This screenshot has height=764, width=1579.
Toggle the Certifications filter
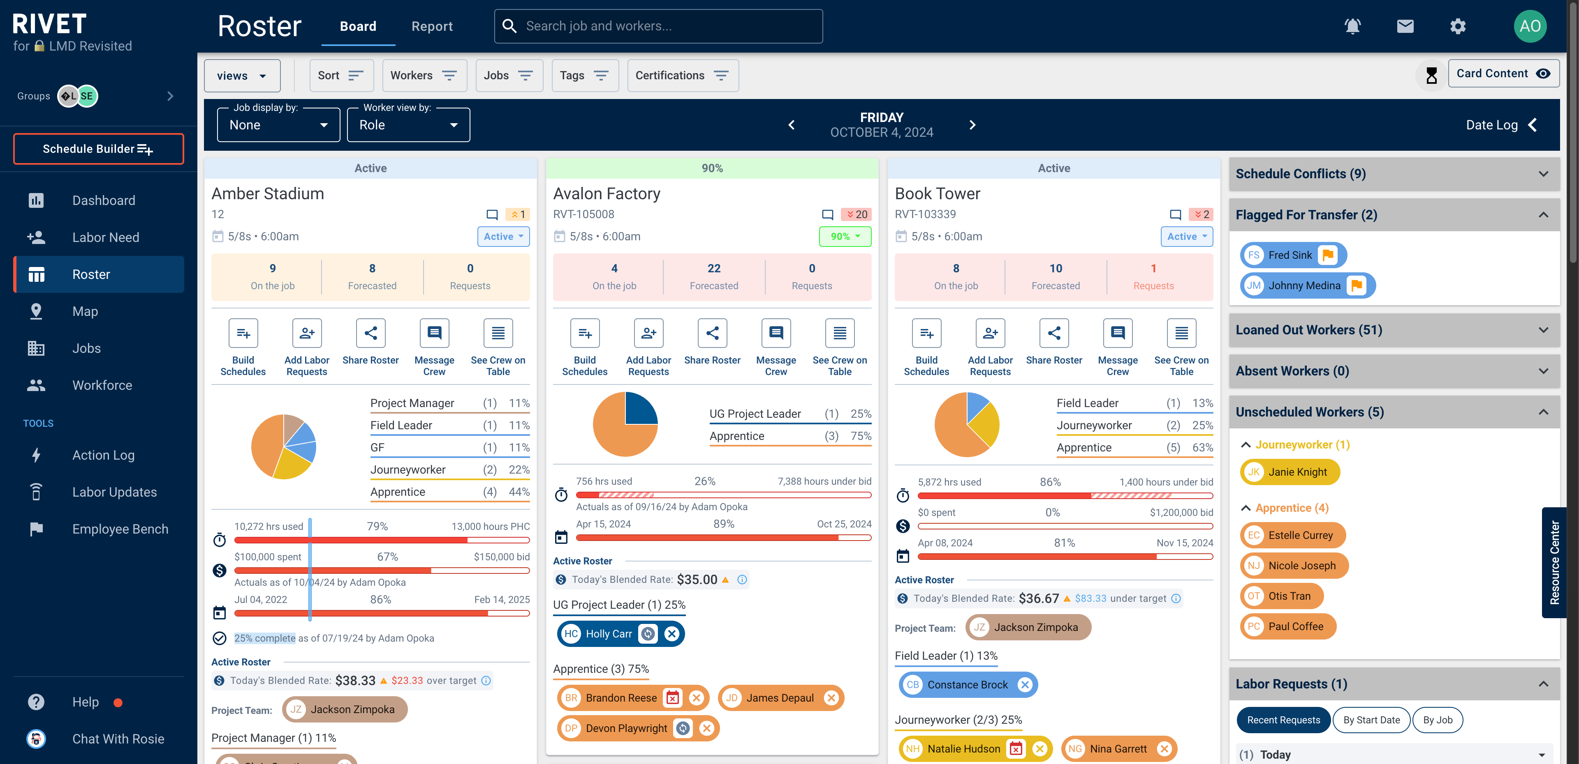(x=683, y=75)
